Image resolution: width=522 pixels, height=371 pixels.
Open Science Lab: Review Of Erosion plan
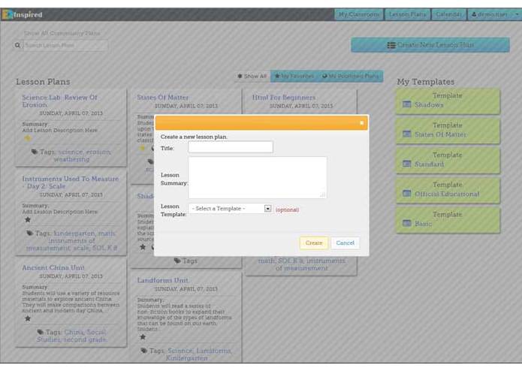59,101
